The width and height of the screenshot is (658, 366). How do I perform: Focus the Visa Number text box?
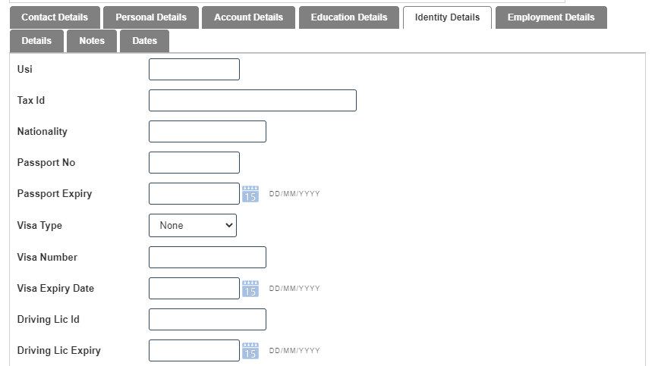click(207, 257)
